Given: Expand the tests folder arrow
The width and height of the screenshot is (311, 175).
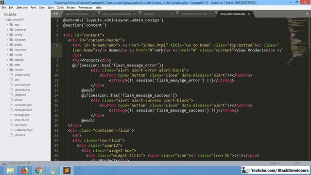Looking at the screenshot, I should coord(7,65).
